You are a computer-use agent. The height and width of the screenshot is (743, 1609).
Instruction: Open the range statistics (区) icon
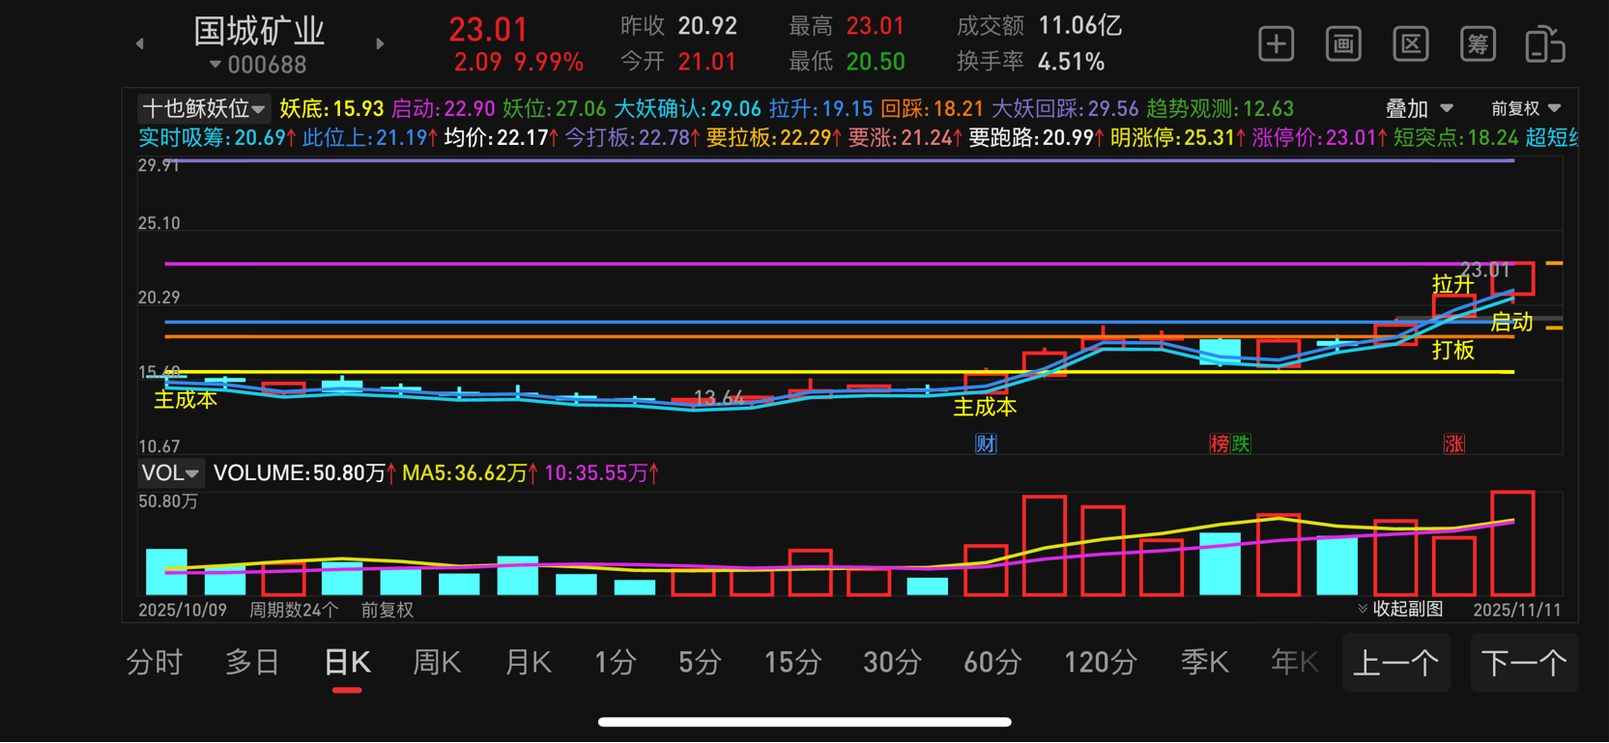[x=1411, y=44]
